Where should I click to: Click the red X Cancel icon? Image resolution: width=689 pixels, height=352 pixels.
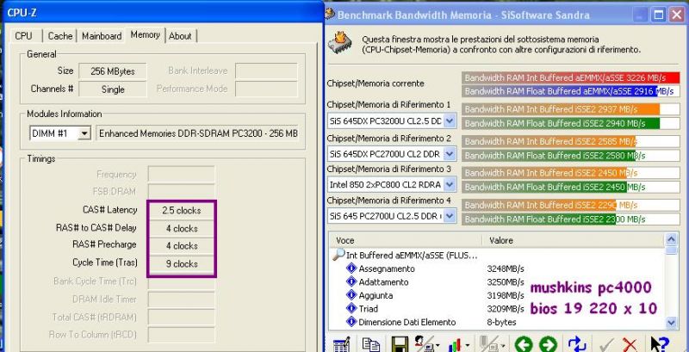[x=630, y=344]
